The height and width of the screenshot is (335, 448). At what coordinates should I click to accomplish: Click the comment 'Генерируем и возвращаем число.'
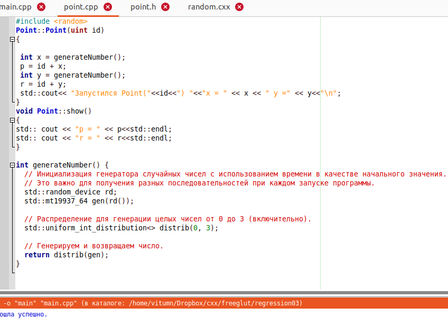94,246
